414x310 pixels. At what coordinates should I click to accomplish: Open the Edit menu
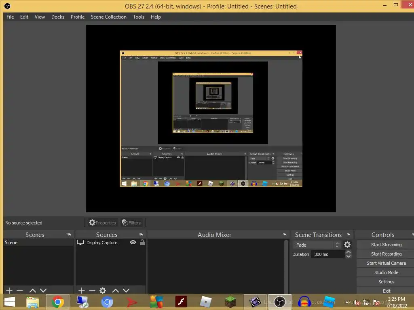24,17
